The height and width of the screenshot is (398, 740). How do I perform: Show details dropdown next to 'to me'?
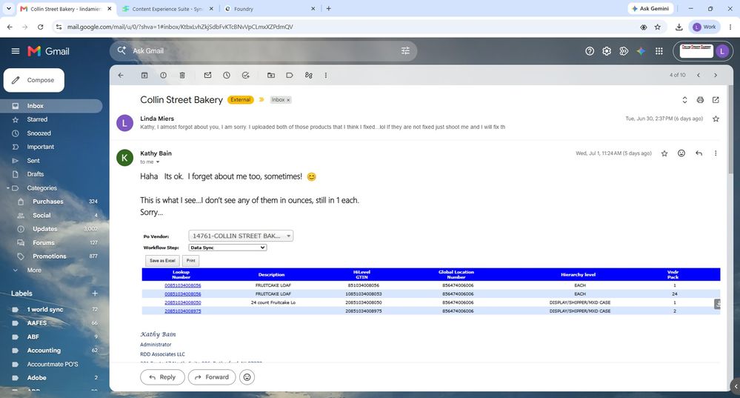(158, 162)
